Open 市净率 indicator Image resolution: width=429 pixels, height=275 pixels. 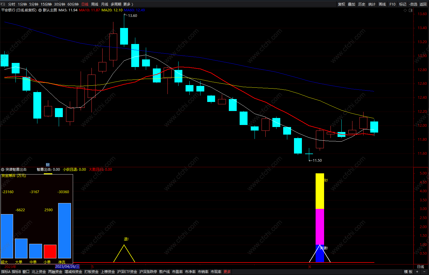[190, 272]
